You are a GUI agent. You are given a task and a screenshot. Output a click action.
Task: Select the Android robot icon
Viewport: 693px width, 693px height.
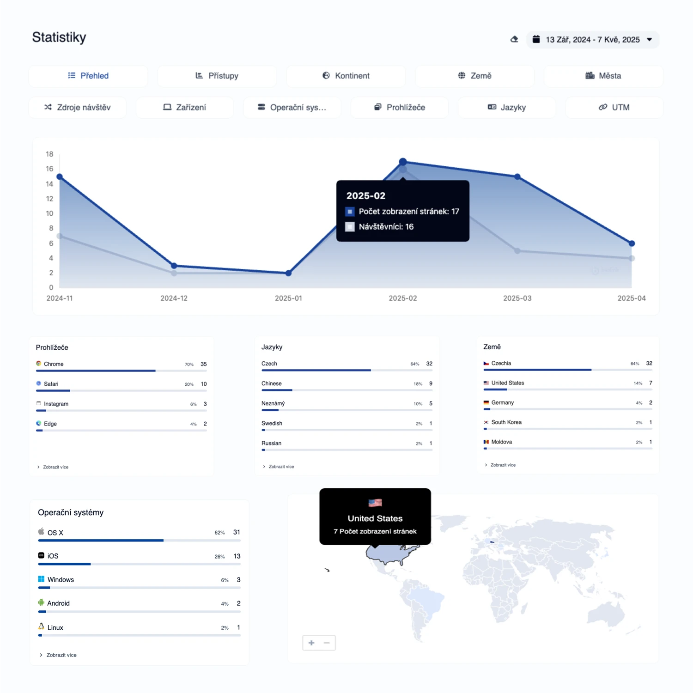coord(41,603)
